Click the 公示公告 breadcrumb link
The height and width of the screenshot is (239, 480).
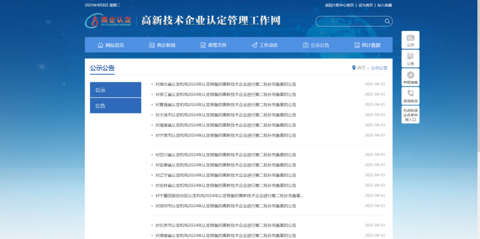click(x=379, y=68)
